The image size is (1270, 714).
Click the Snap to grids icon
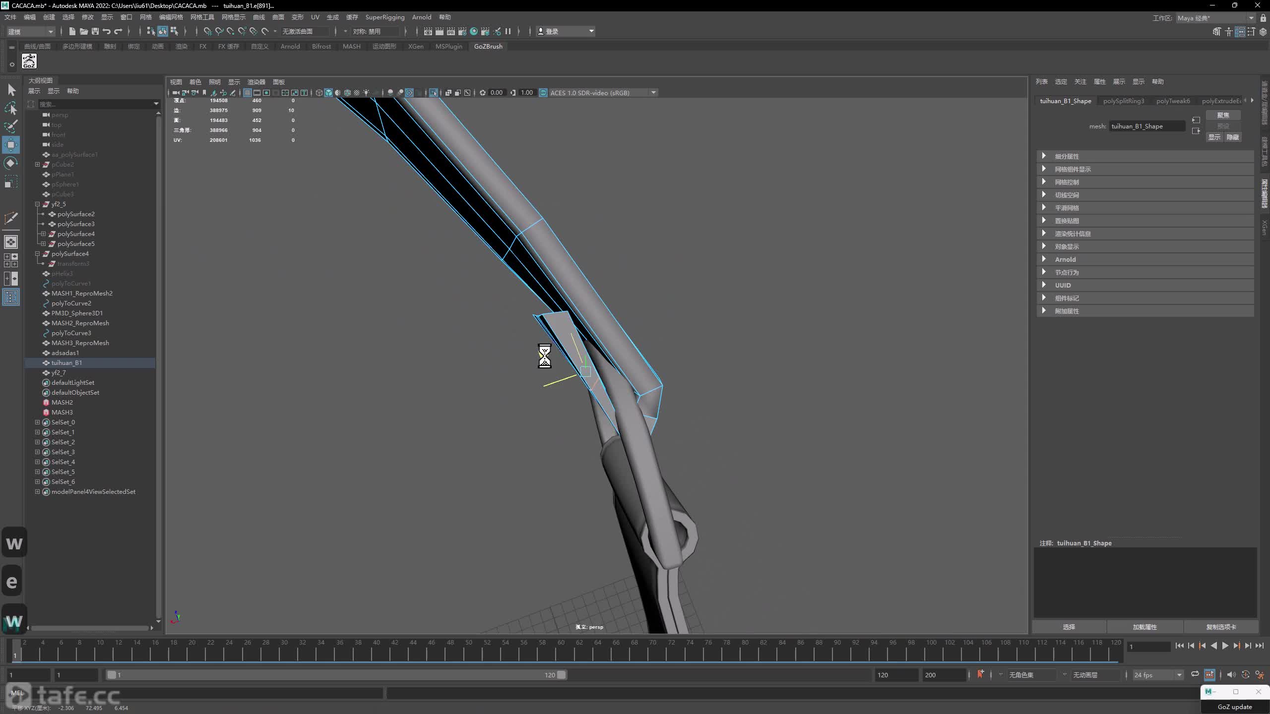tap(208, 31)
